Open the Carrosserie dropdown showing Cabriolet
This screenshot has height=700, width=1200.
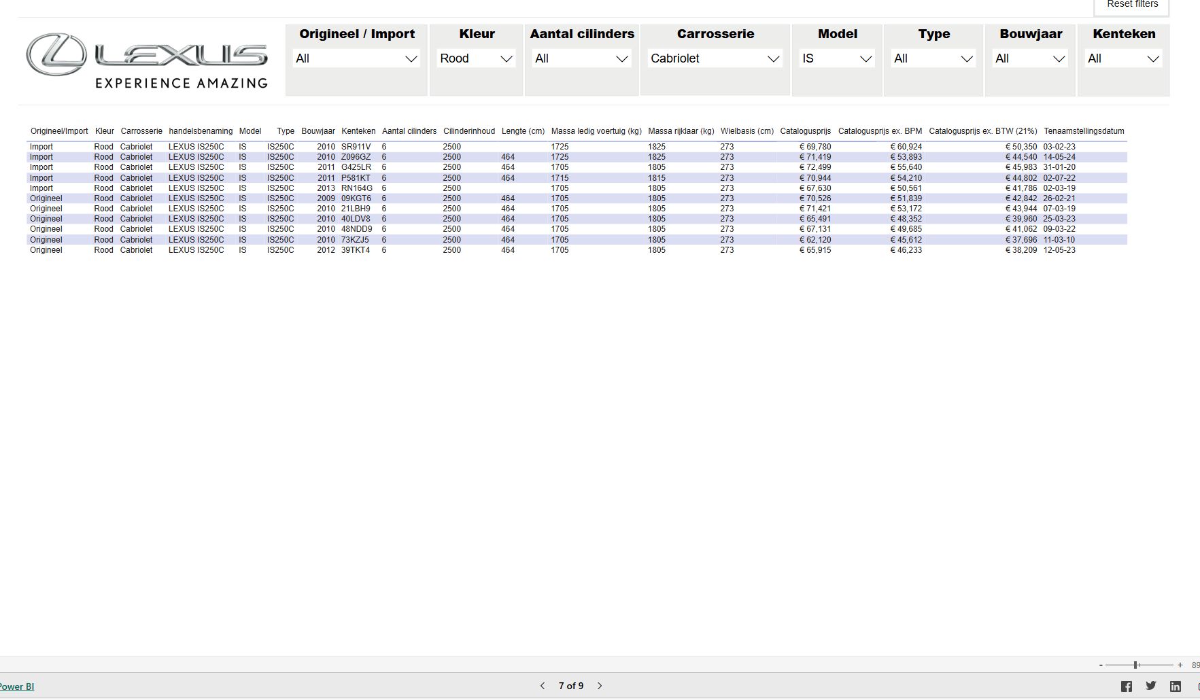click(x=715, y=58)
